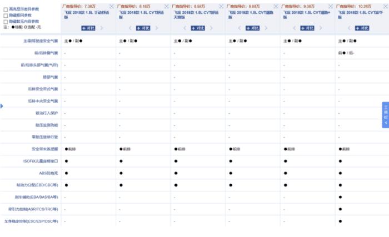Open the blue side tab at right edge

pos(385,115)
